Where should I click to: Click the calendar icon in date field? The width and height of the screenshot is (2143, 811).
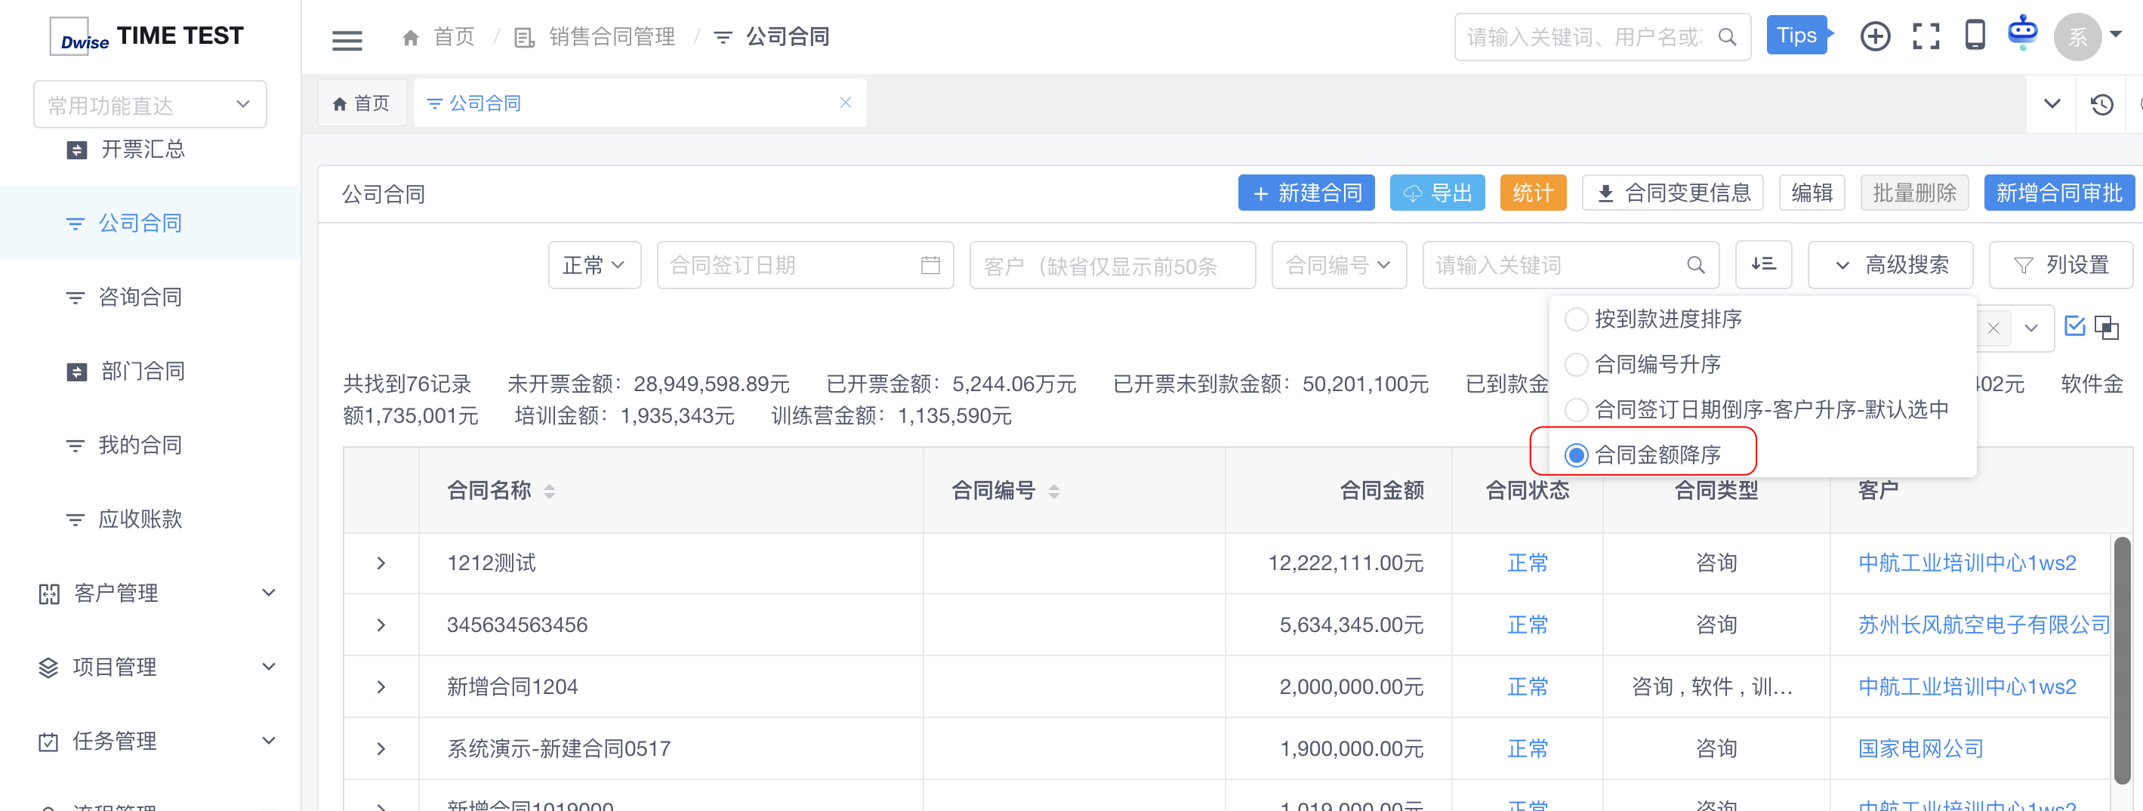[930, 265]
